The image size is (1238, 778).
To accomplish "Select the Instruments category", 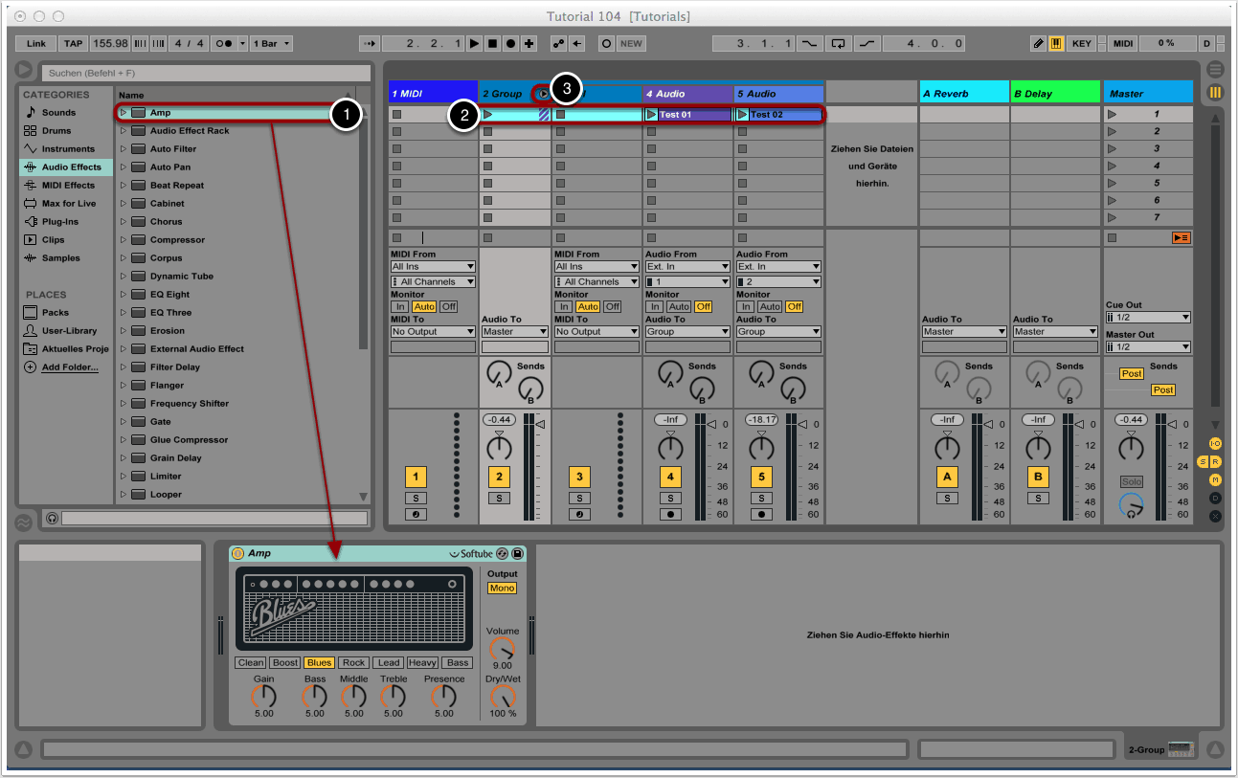I will [67, 149].
